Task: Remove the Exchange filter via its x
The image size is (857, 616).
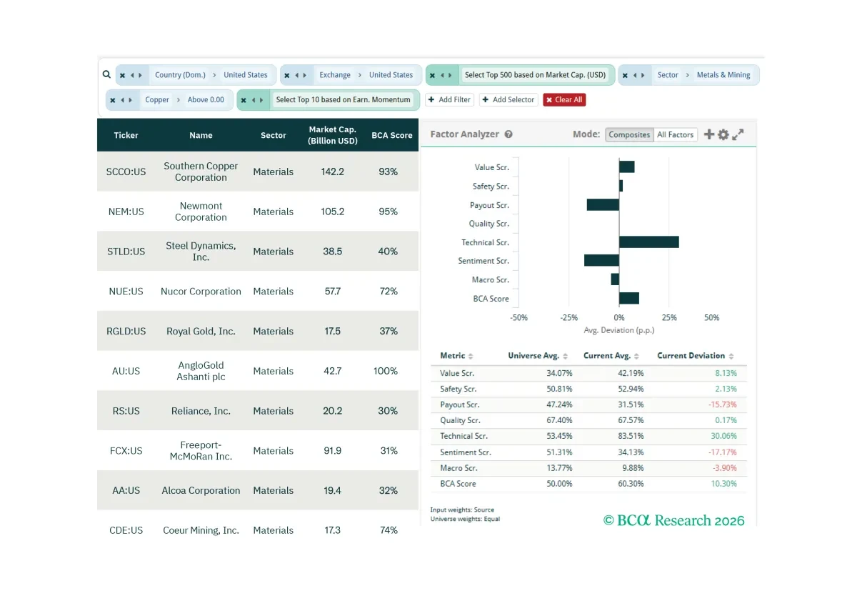Action: pyautogui.click(x=288, y=75)
